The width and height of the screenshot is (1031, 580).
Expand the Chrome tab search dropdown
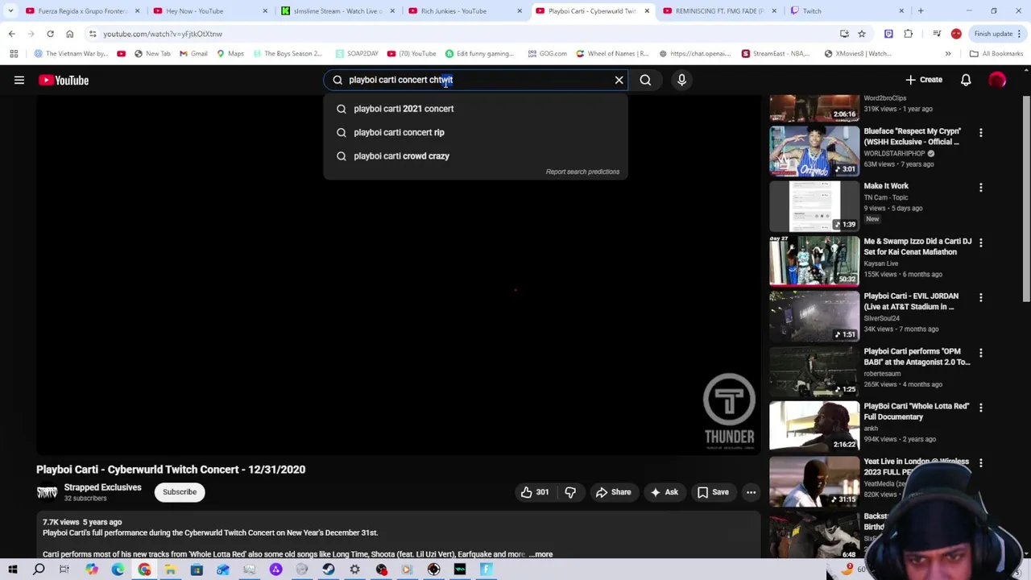[10, 10]
